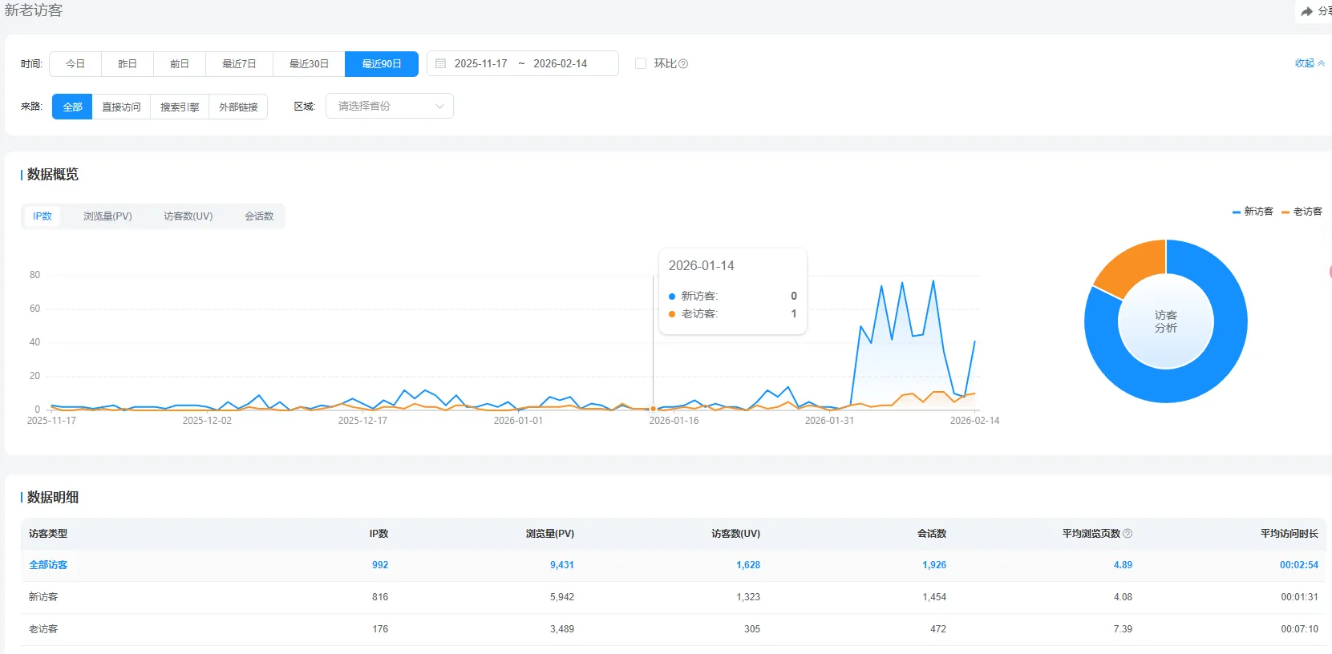Click the help icon next to 环比
Viewport: 1332px width, 654px height.
683,64
